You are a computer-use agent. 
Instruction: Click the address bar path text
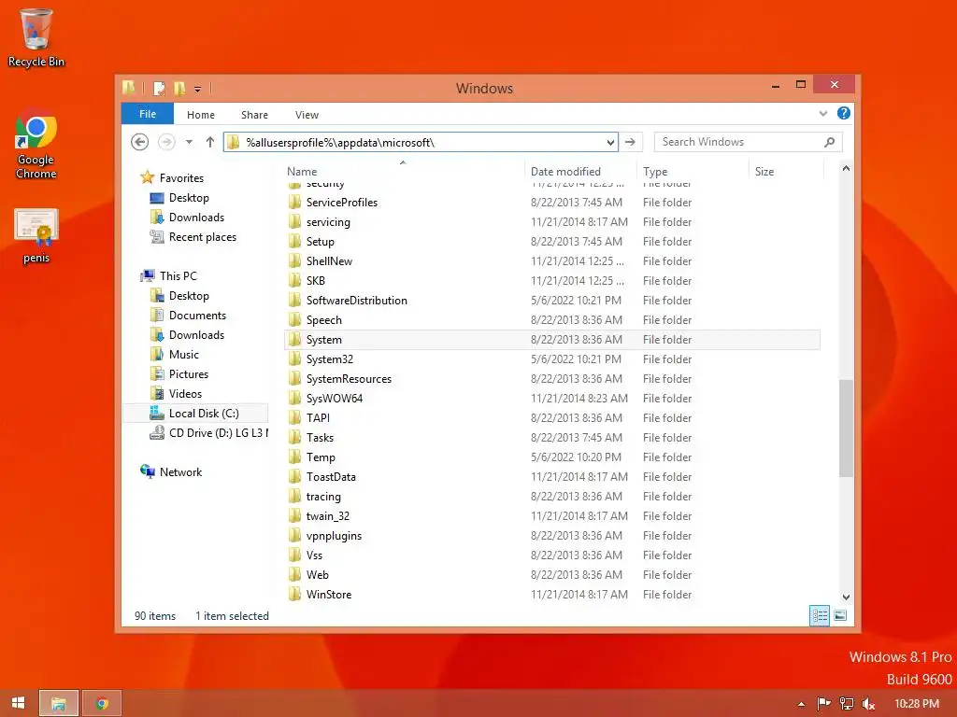tap(340, 143)
